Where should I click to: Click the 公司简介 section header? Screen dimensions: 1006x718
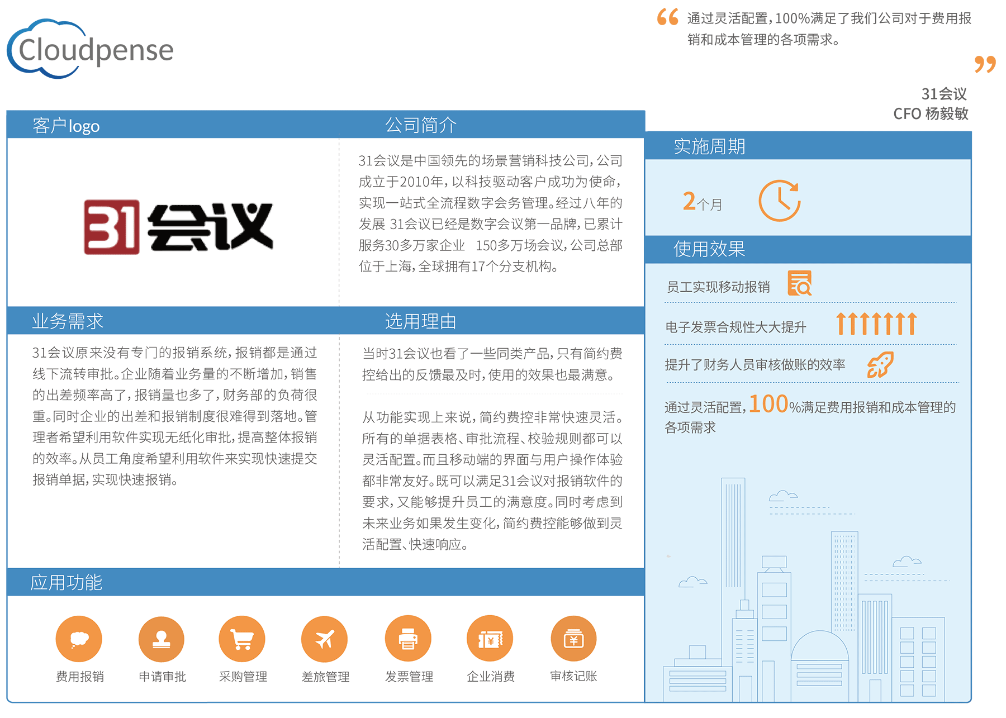coord(421,125)
